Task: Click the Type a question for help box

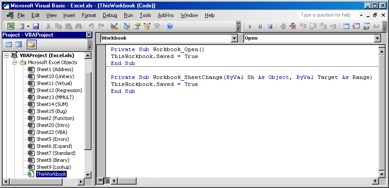Action: [x=329, y=15]
